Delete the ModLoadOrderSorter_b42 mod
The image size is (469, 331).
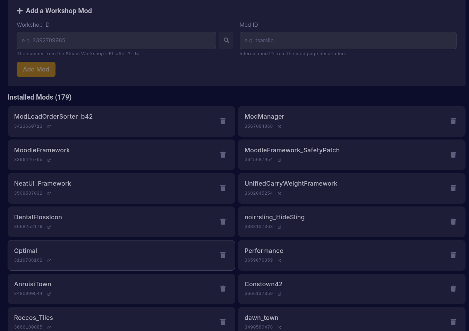(x=223, y=121)
